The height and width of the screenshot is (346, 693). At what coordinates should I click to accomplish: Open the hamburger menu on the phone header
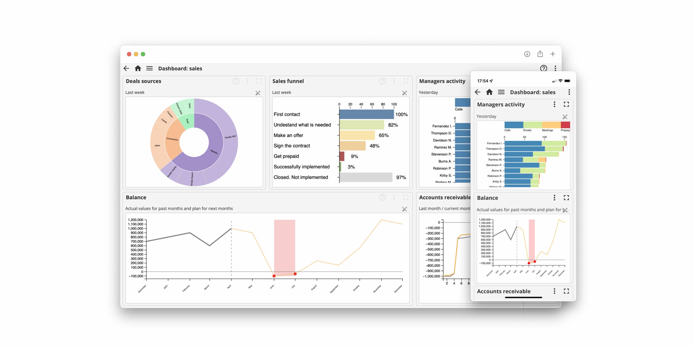[x=501, y=92]
